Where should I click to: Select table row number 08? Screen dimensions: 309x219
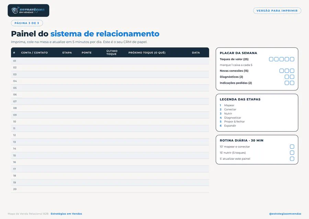(110, 108)
